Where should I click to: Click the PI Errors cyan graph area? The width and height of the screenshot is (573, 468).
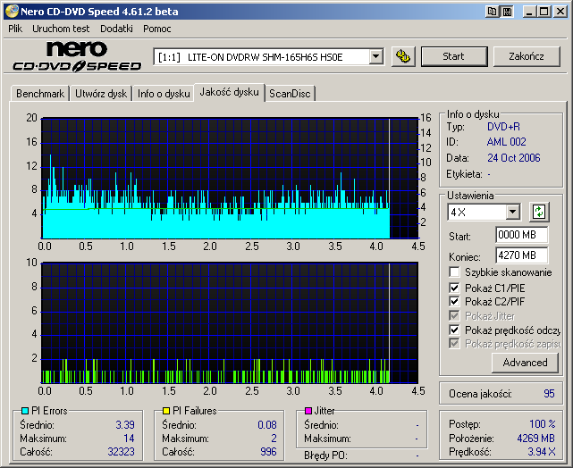(230, 178)
